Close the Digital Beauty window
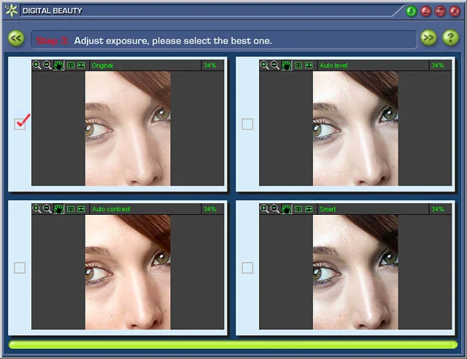 [x=455, y=12]
